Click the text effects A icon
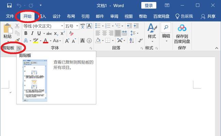Image resolution: width=221 pixels, height=136 pixels. tap(26, 40)
